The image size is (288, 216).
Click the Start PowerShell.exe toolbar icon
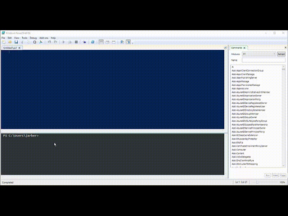tap(93, 42)
